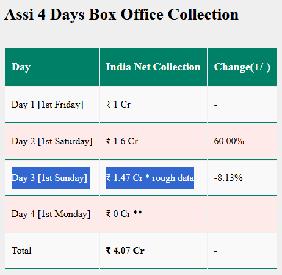Screen dimensions: 282x275
Task: Click the ₹ 1.6 Cr collection value
Action: click(x=122, y=141)
